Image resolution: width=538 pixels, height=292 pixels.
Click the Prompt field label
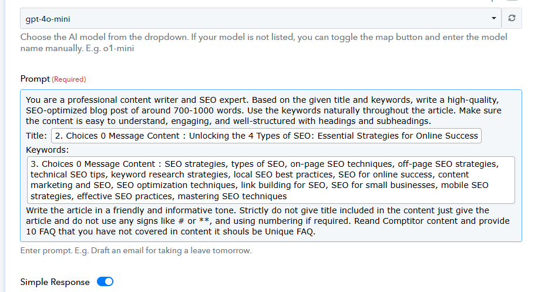tap(35, 79)
